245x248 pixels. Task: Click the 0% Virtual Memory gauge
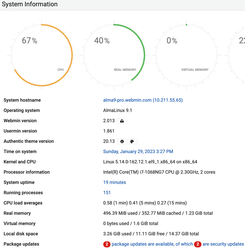pos(186,55)
